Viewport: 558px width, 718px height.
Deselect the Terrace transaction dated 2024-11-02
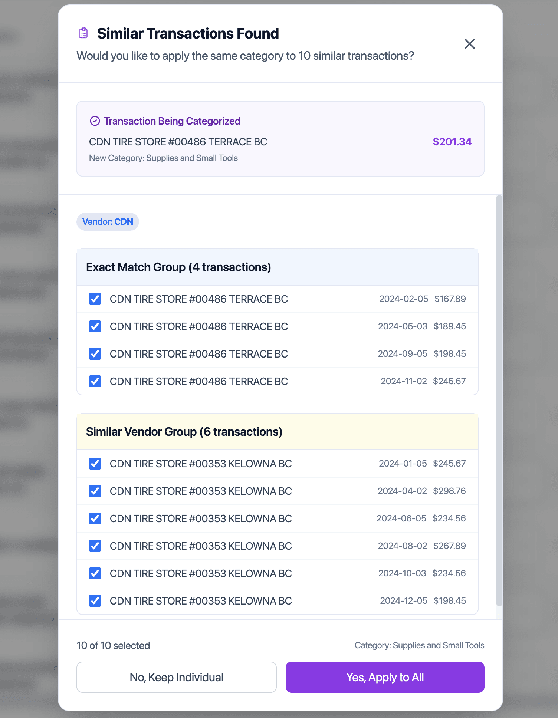click(95, 381)
